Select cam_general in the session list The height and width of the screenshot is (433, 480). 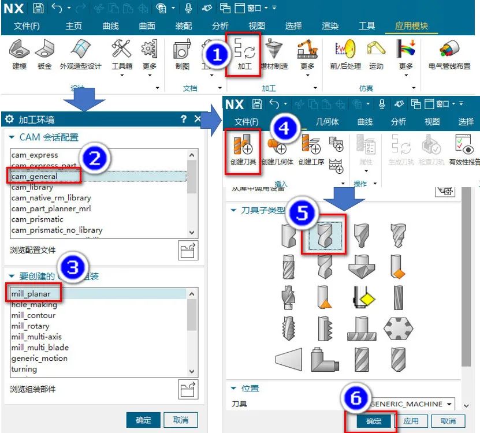coord(98,176)
